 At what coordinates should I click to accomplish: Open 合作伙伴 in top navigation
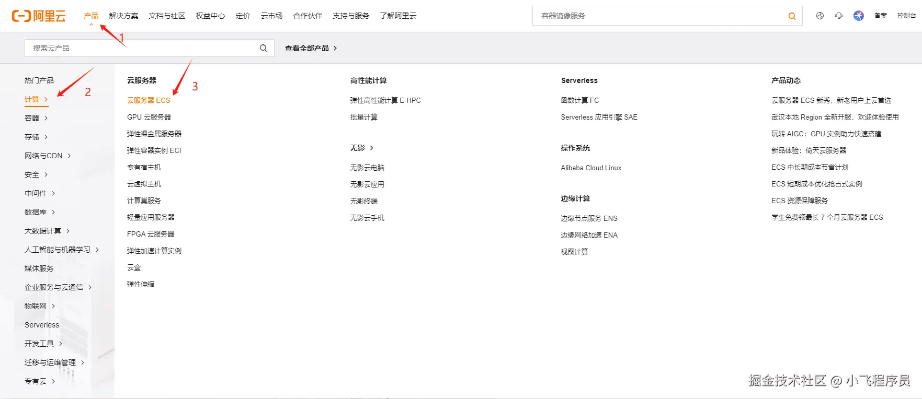coord(308,16)
